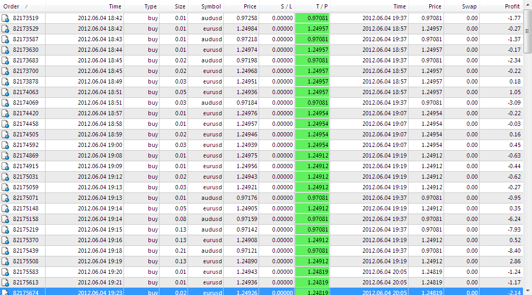The image size is (532, 295).
Task: Click symbol eurusd of order 82174063
Action: coord(212,92)
